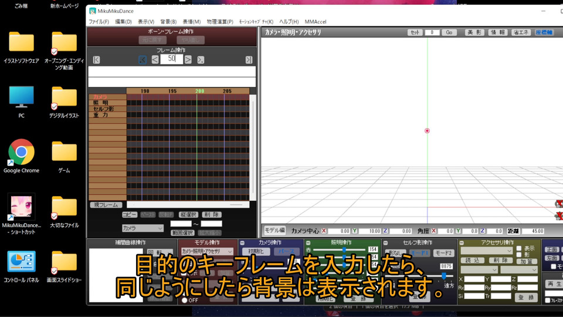The image size is (563, 317).
Task: Click red X reset for 角度 angle
Action: (434, 231)
